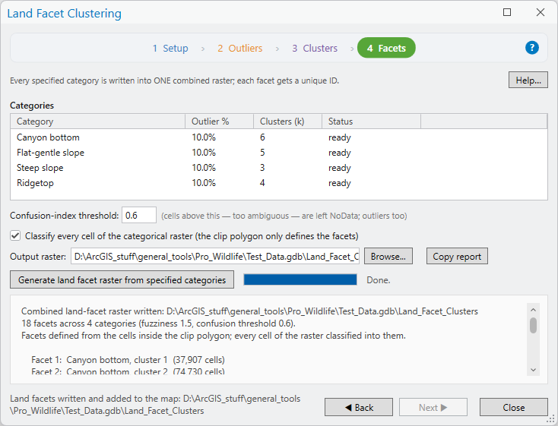
Task: Click the 'Land facets written and added' status message
Action: 155,405
